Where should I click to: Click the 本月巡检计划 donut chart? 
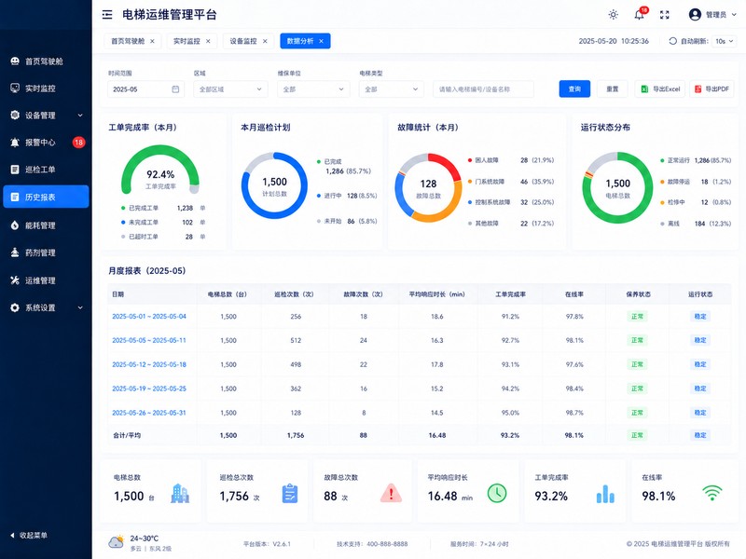[274, 185]
